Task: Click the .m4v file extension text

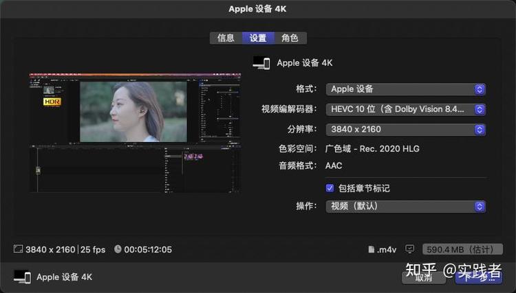Action: [x=387, y=250]
